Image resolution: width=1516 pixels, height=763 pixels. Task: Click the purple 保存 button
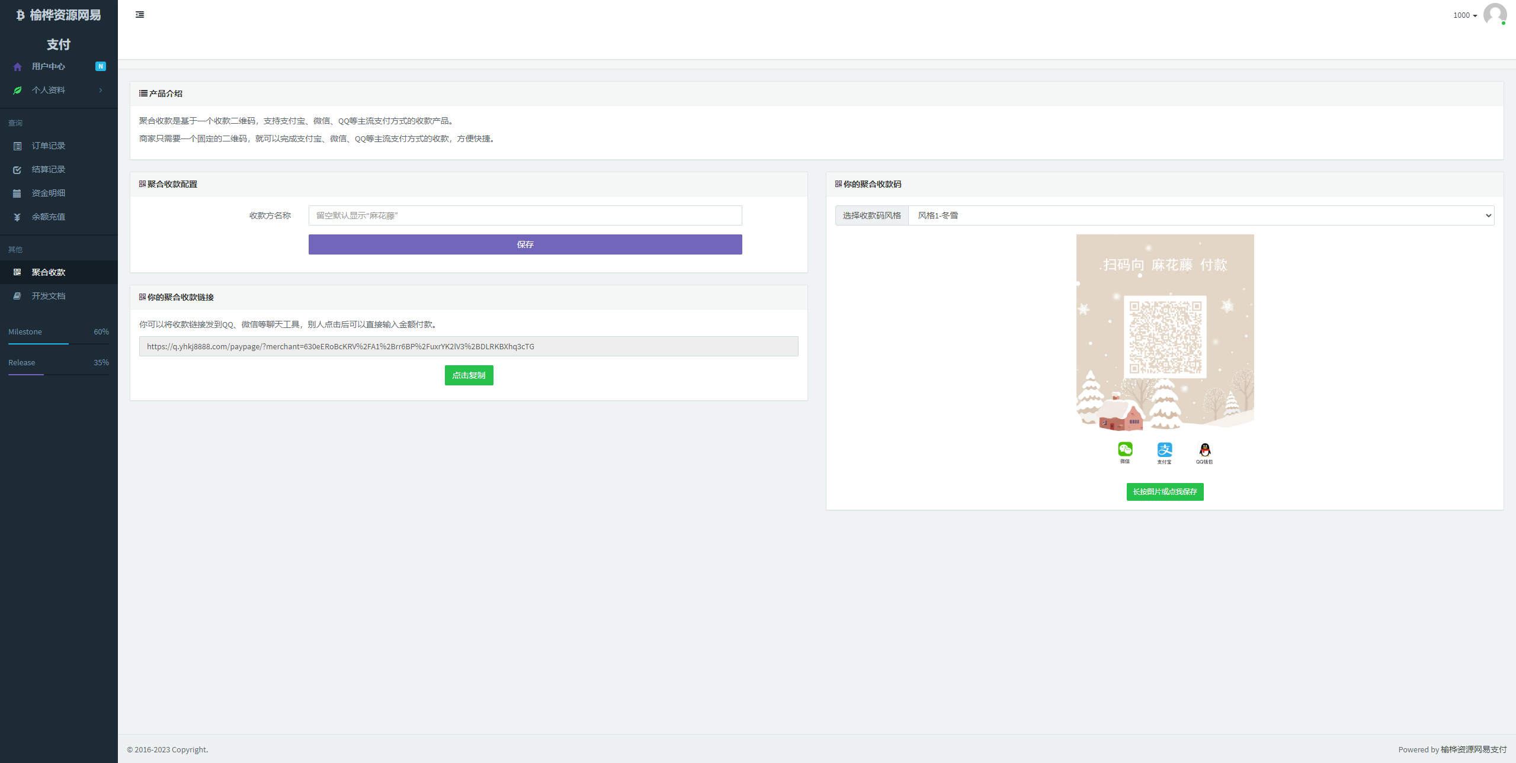point(525,244)
